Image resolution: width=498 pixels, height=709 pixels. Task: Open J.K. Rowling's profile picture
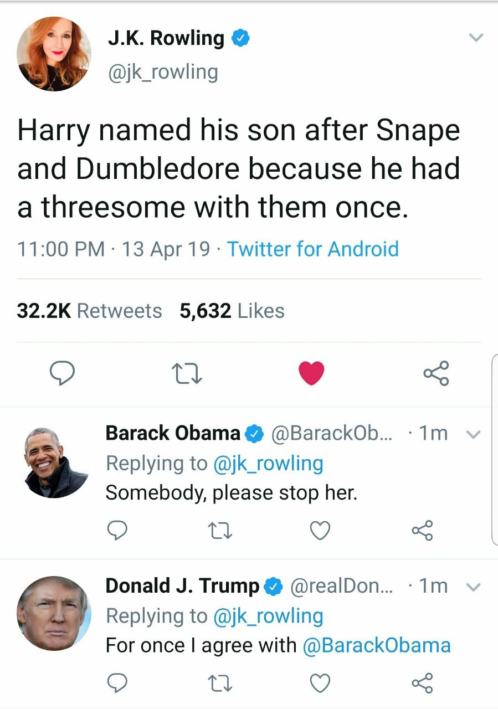(x=54, y=54)
